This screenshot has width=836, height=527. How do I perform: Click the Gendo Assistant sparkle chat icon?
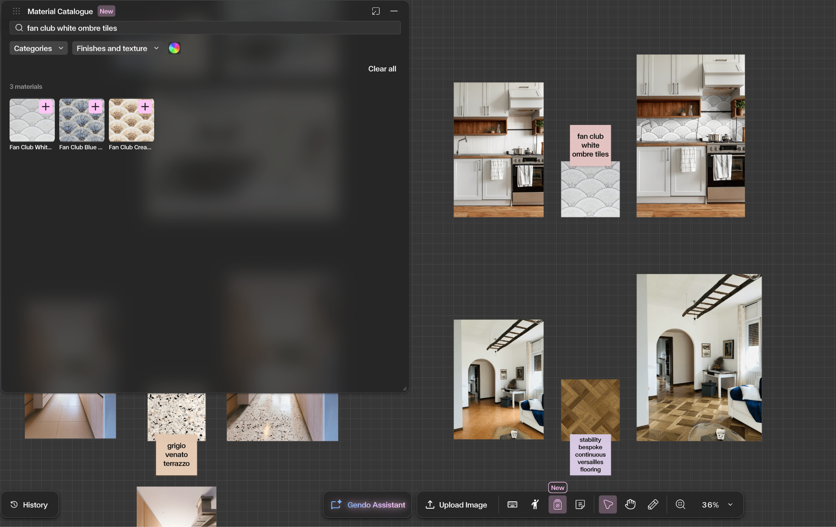click(x=336, y=505)
